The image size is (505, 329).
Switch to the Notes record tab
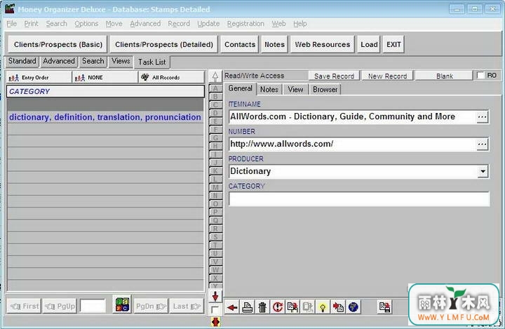pyautogui.click(x=269, y=89)
